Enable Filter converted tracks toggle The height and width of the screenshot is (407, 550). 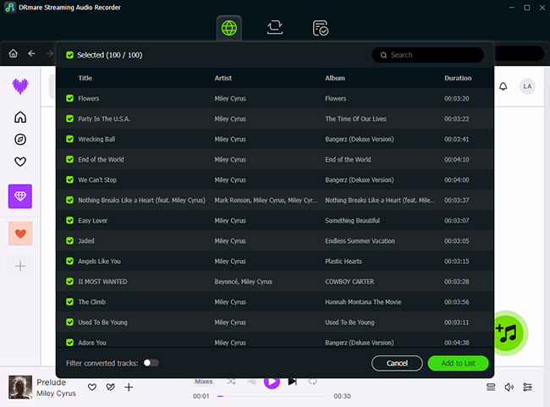tap(151, 363)
